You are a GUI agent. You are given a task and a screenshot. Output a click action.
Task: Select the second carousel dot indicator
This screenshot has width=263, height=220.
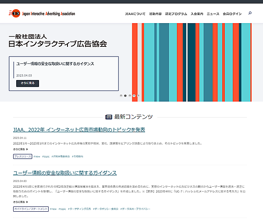click(x=125, y=95)
